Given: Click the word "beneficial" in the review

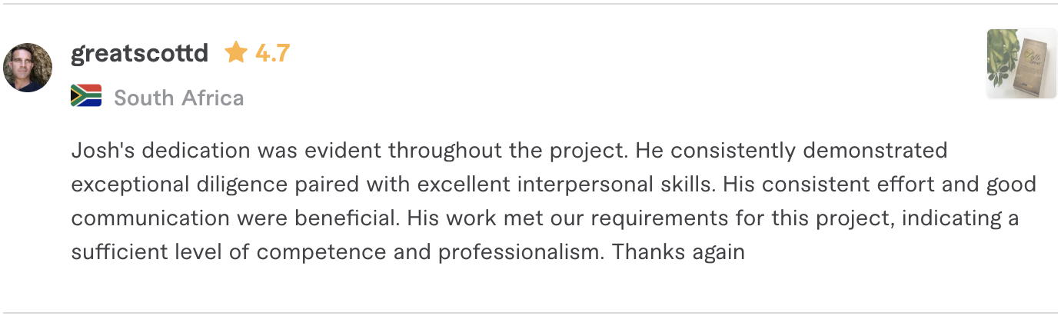Looking at the screenshot, I should [348, 218].
